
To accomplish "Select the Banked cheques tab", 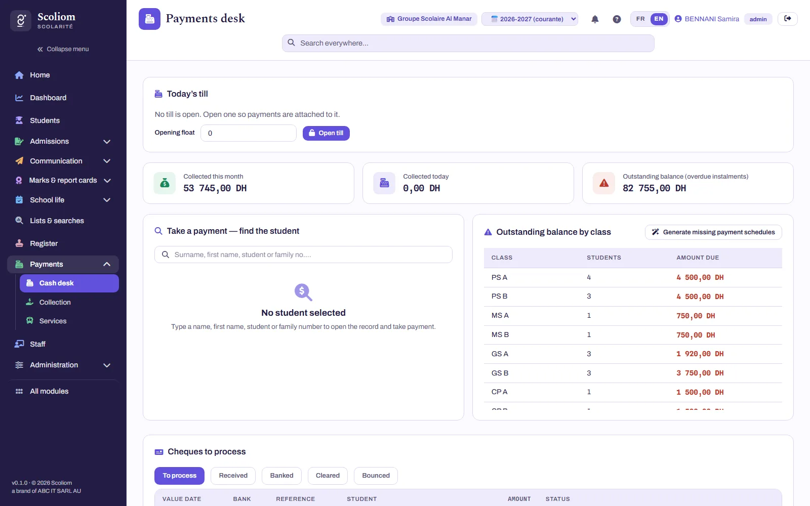I will [x=281, y=476].
